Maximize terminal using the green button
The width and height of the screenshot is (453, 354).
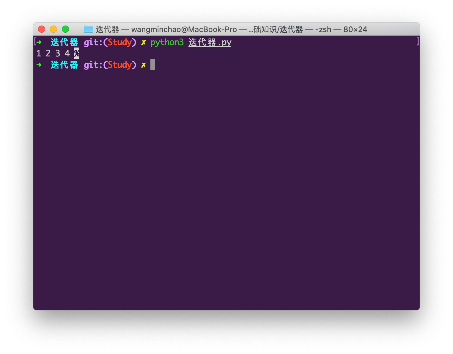click(x=65, y=29)
